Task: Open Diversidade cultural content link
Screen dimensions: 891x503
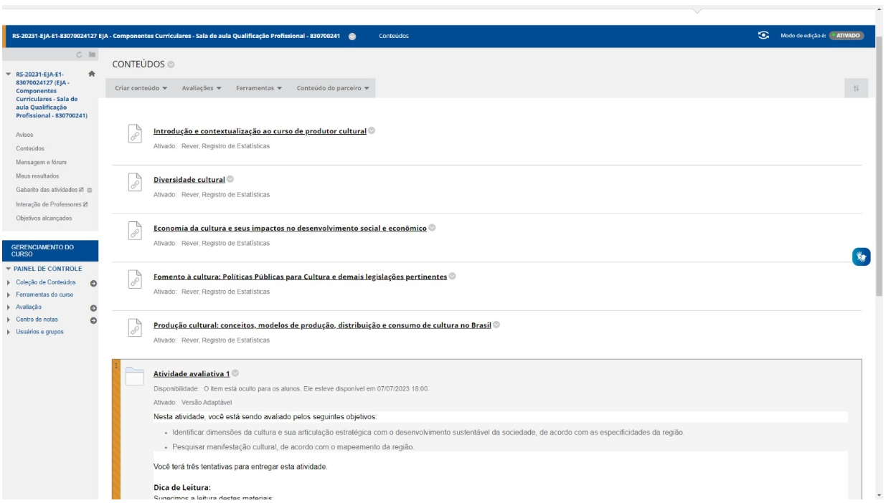Action: [189, 180]
